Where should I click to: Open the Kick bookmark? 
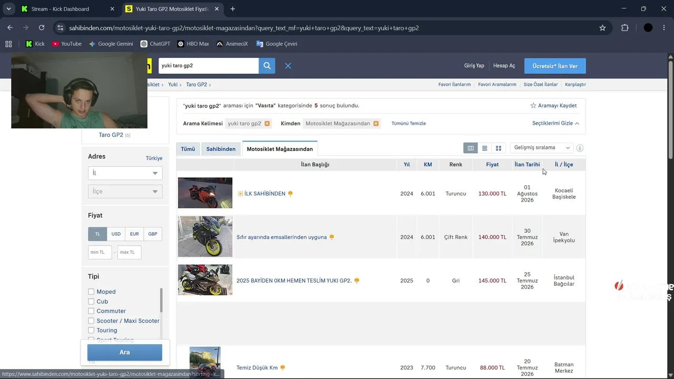pyautogui.click(x=35, y=44)
